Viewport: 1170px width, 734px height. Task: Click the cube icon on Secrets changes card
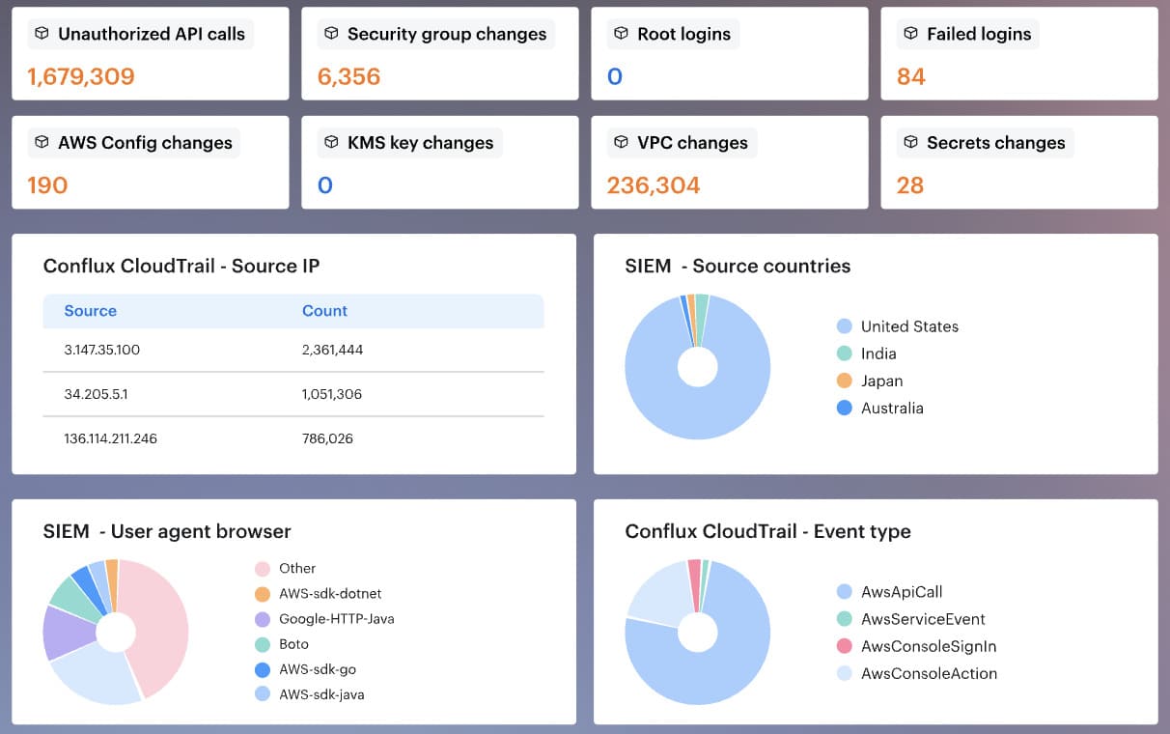(x=910, y=142)
